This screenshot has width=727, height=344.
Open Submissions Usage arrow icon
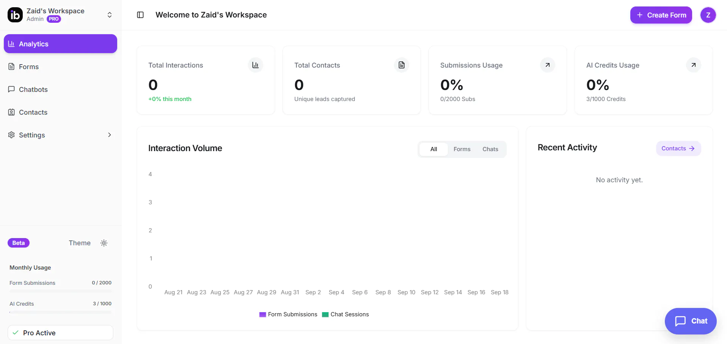(x=548, y=65)
